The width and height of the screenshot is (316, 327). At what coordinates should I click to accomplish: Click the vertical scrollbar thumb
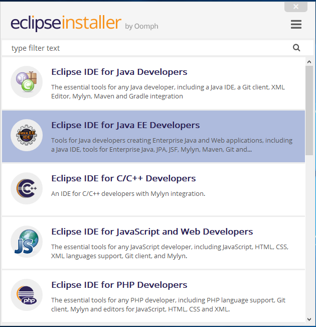(x=309, y=111)
